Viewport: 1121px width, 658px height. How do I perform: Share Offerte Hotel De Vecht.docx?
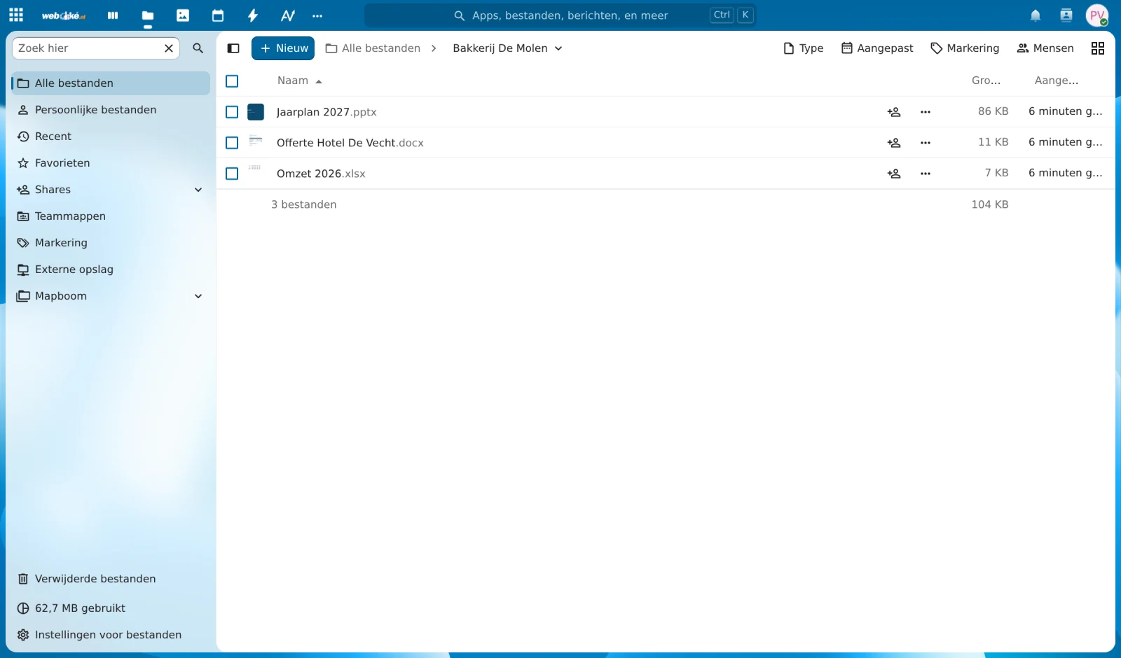pos(894,143)
